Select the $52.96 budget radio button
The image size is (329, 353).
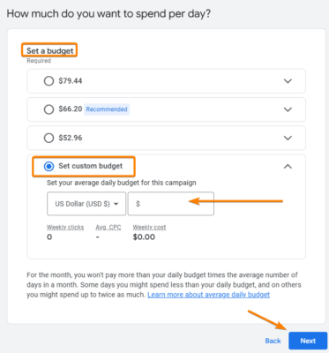coord(49,138)
